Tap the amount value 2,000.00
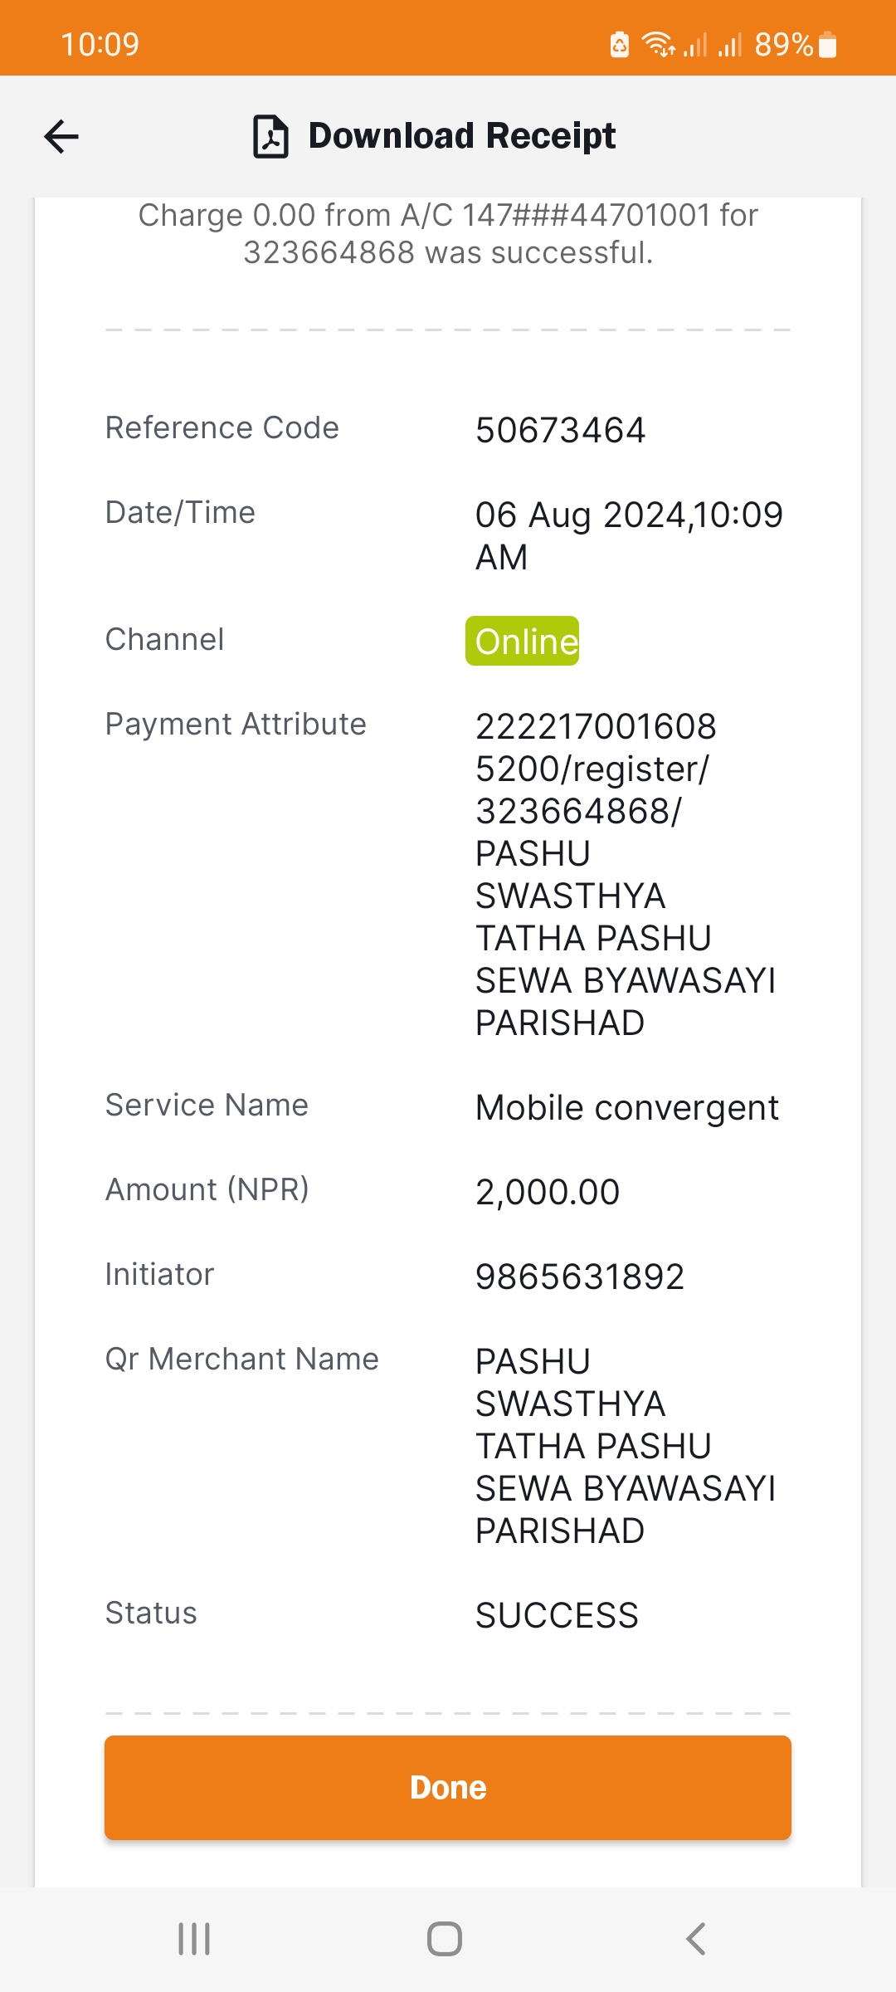 point(548,1192)
